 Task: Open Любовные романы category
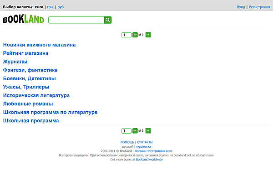28,104
